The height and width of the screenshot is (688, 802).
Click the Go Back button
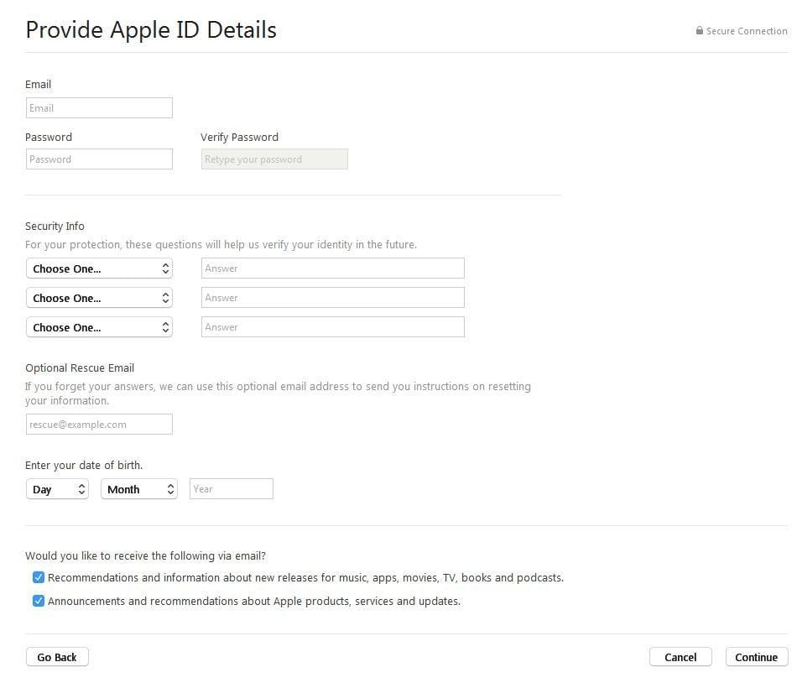click(x=57, y=657)
